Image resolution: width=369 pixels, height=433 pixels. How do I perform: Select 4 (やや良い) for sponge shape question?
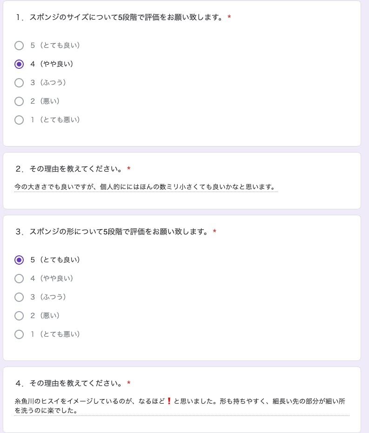click(x=19, y=279)
